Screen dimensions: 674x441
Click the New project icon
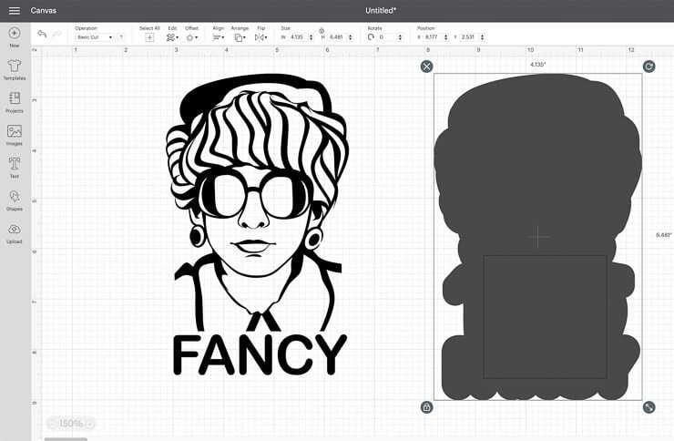[x=14, y=34]
